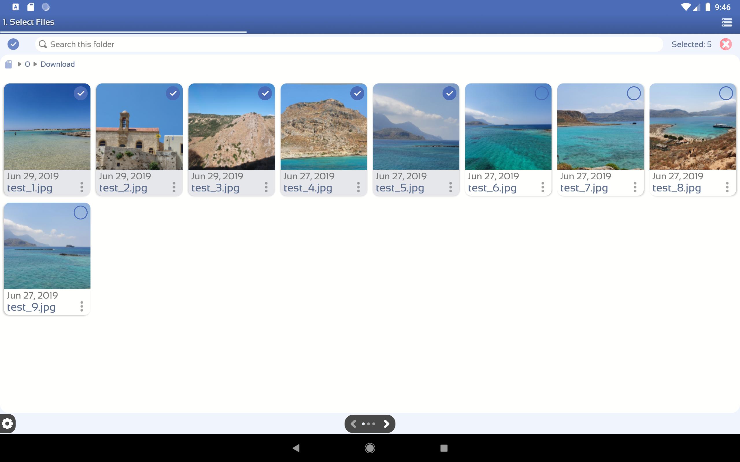
Task: Click the test_9.jpg file name
Action: coord(31,307)
